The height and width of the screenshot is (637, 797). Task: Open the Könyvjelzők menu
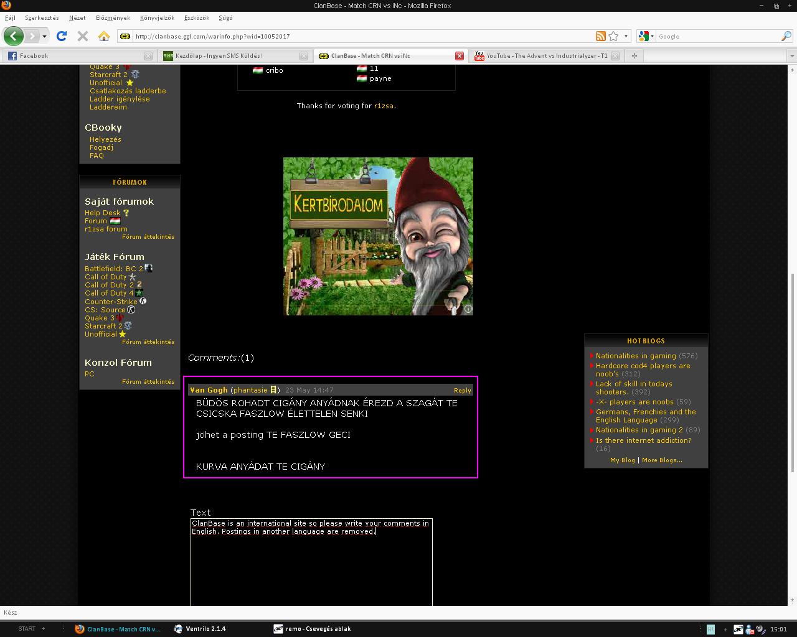[157, 18]
